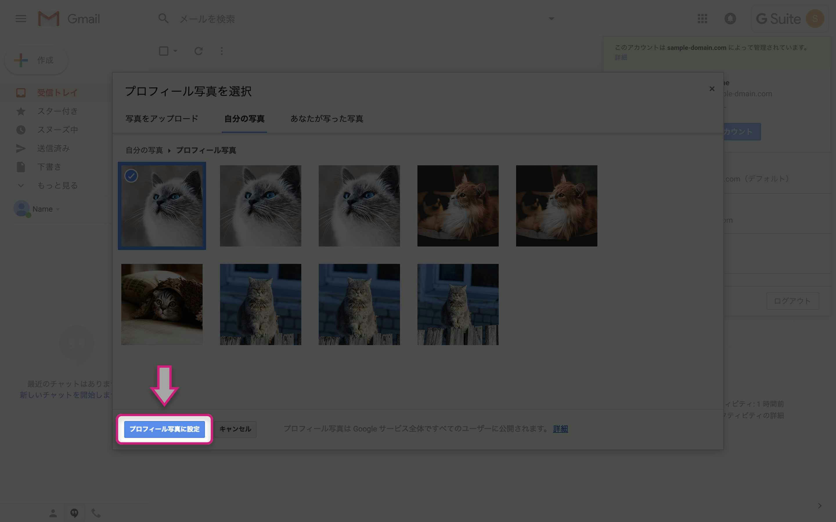
Task: Open Hangouts conversations icon at bottom
Action: click(x=74, y=513)
